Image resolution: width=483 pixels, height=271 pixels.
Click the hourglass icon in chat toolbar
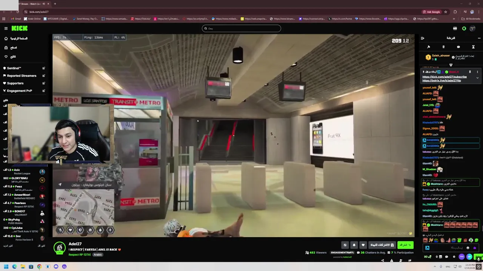473,47
